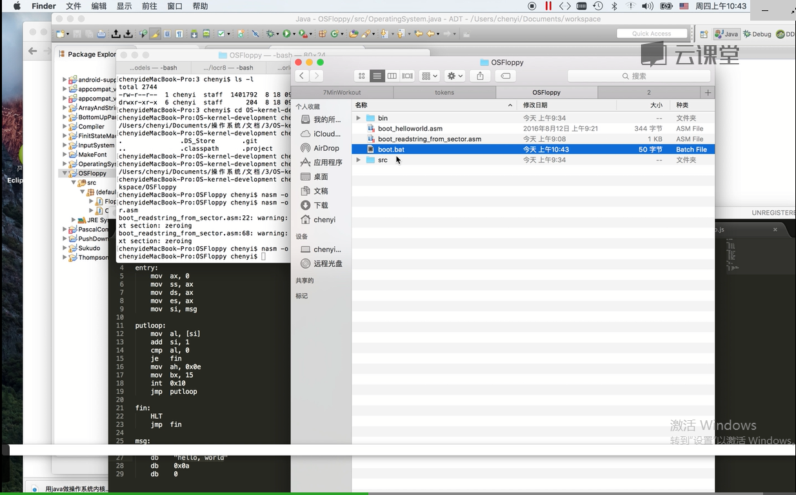Viewport: 796px width, 495px height.
Task: Sort Finder list by 修改日期 column
Action: point(567,105)
